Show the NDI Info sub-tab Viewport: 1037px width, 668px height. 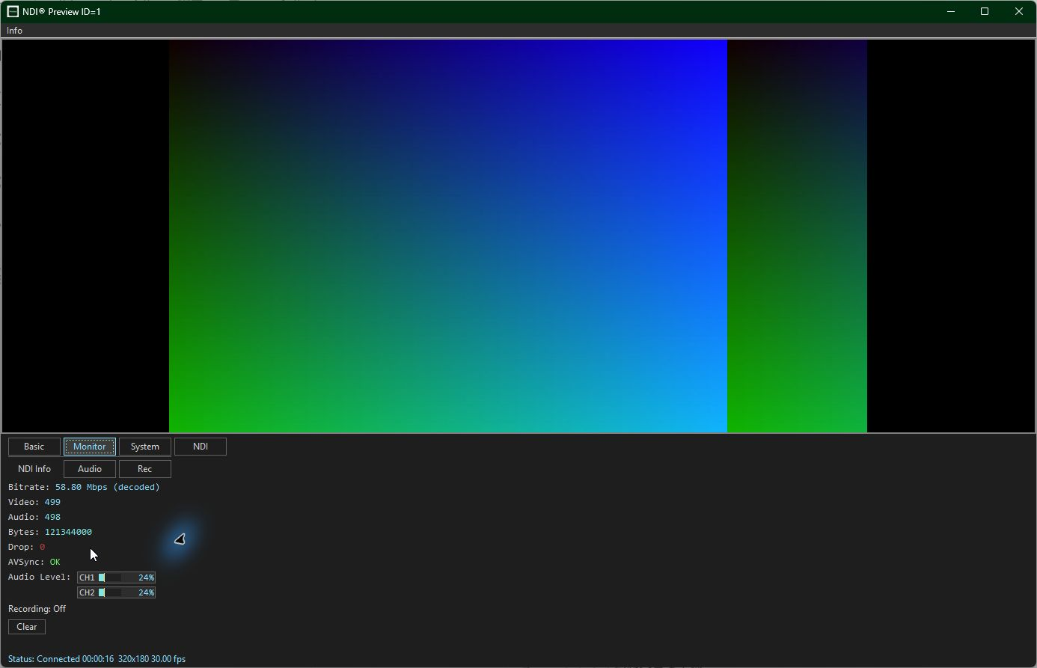34,469
